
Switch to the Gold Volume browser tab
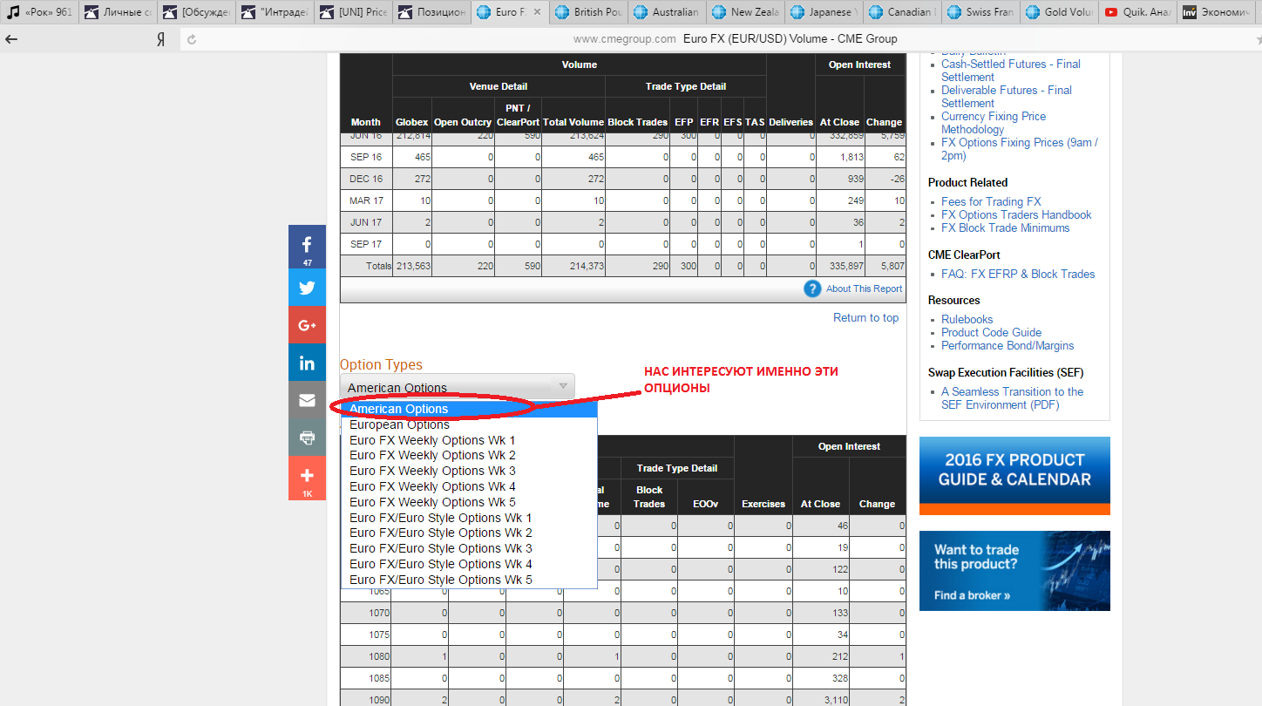(x=1059, y=12)
